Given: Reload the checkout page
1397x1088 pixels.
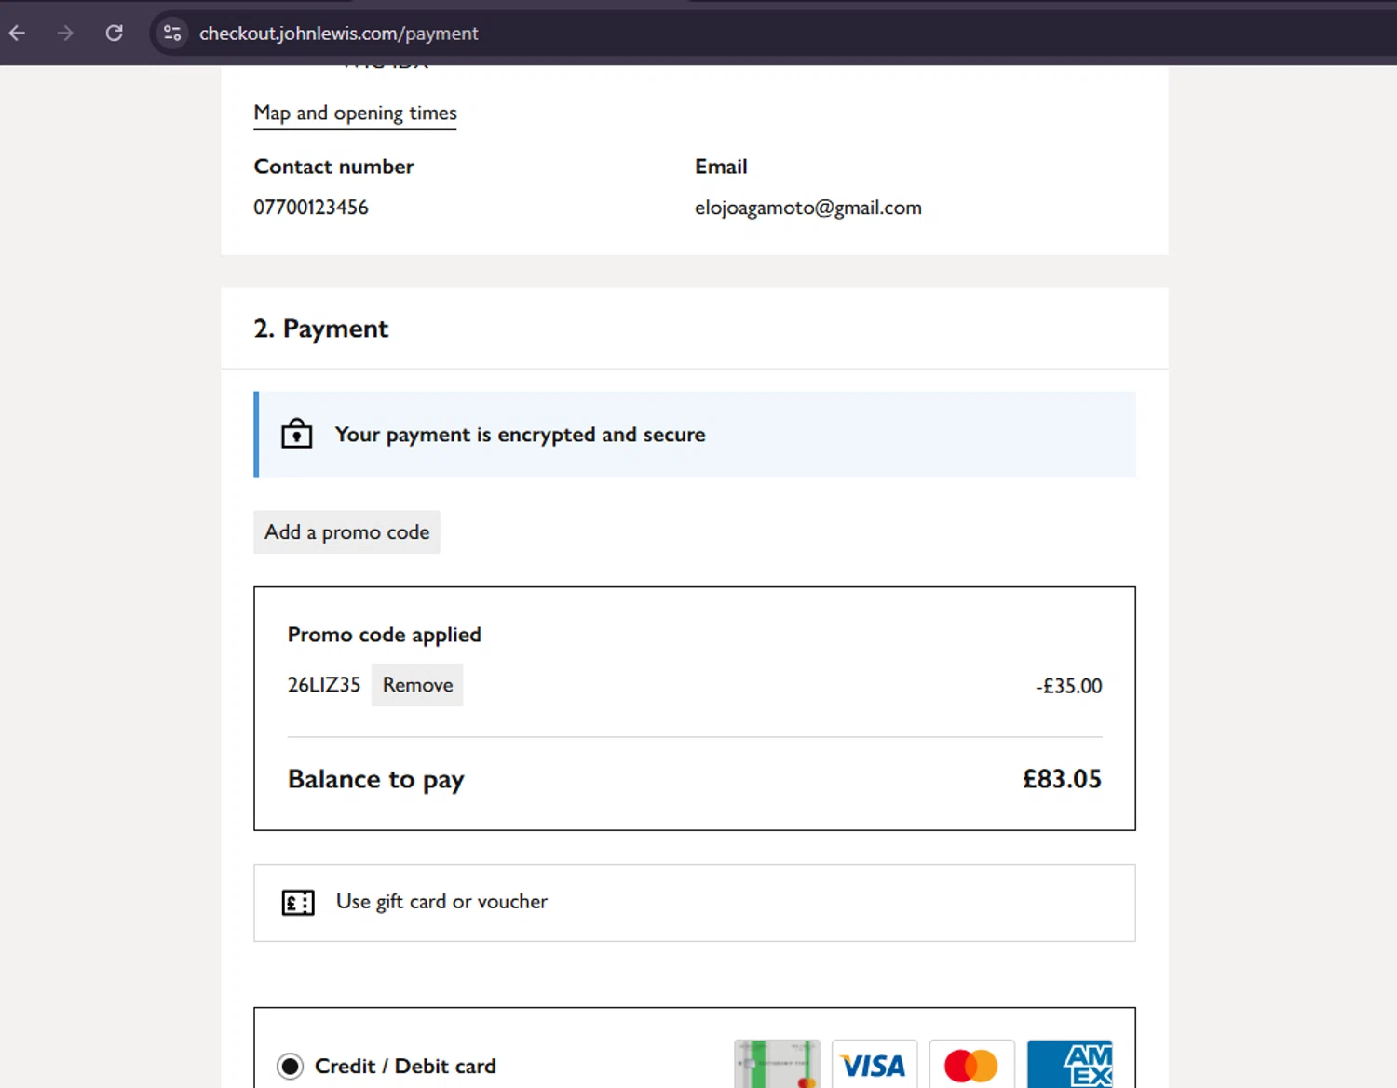Looking at the screenshot, I should coord(115,34).
